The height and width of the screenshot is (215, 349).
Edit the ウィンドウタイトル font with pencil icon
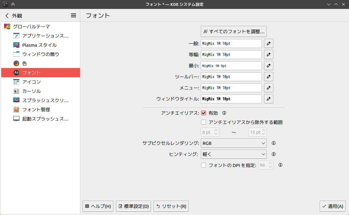pos(269,99)
